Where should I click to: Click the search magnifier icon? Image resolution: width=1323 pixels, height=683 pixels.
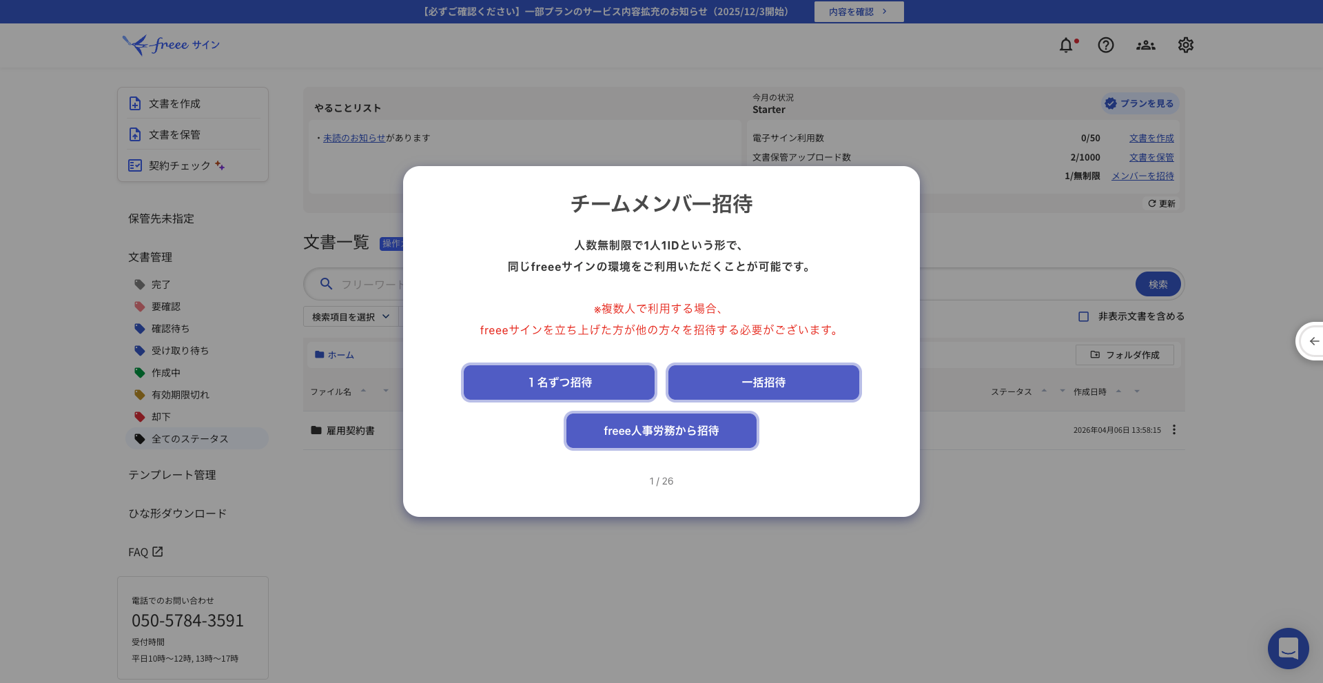click(327, 284)
